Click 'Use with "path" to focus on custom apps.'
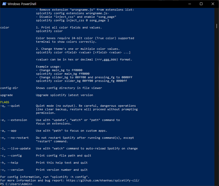This screenshot has height=186, width=219. coord(71,131)
